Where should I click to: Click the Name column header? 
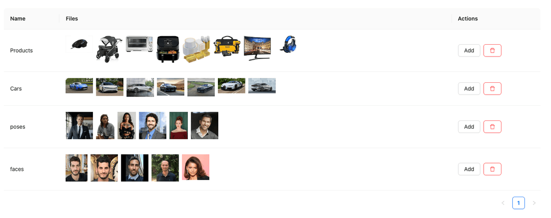(x=18, y=18)
